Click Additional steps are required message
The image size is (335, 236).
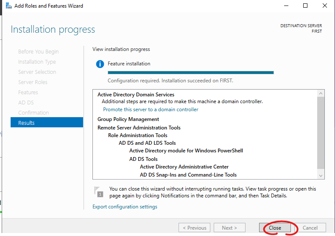pos(182,101)
